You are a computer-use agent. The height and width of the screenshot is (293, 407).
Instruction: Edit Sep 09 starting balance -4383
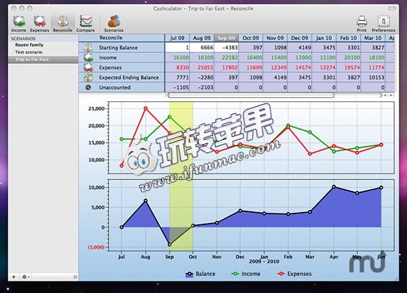click(x=226, y=48)
